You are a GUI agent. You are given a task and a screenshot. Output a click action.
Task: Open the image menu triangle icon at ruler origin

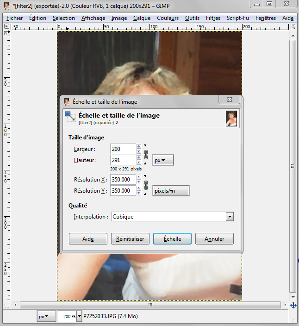pos(6,26)
